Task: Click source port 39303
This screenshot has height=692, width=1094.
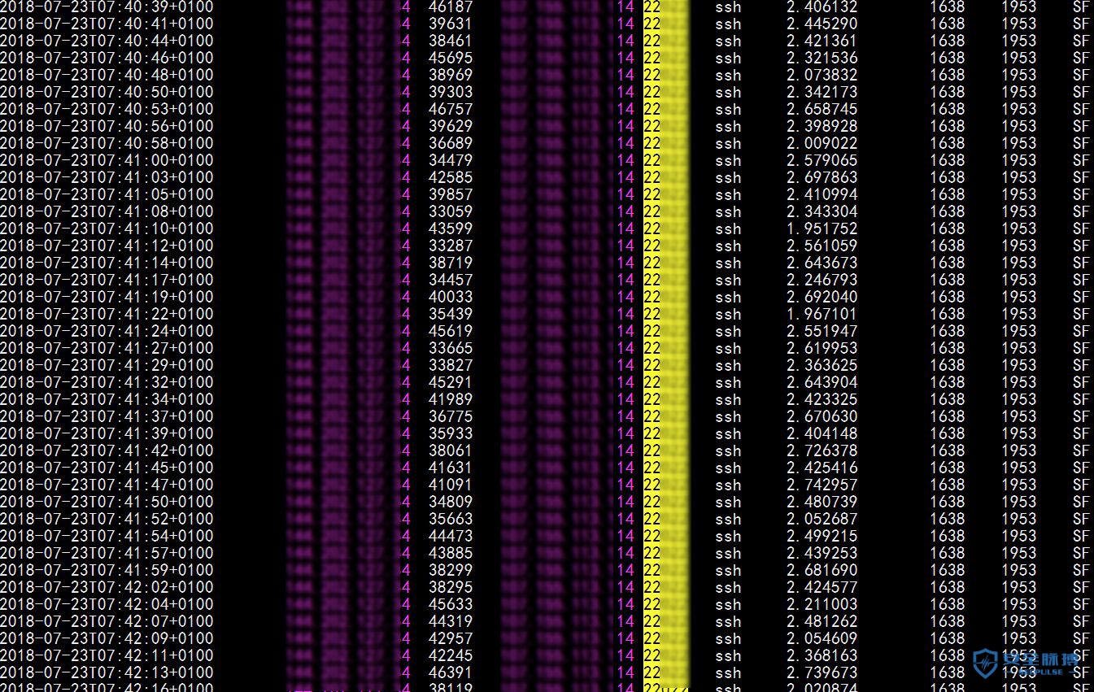Action: pyautogui.click(x=451, y=92)
